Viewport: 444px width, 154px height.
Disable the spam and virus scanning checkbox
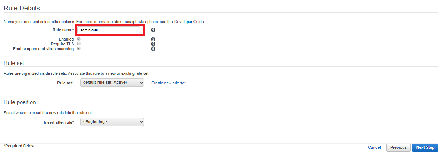point(79,49)
